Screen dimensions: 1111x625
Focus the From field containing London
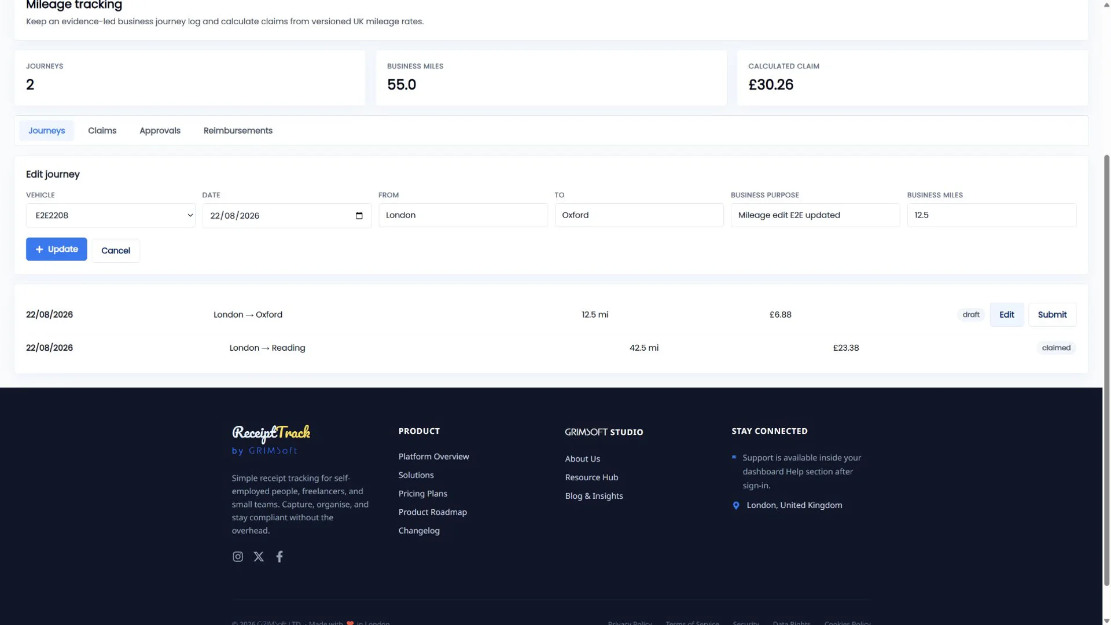463,215
